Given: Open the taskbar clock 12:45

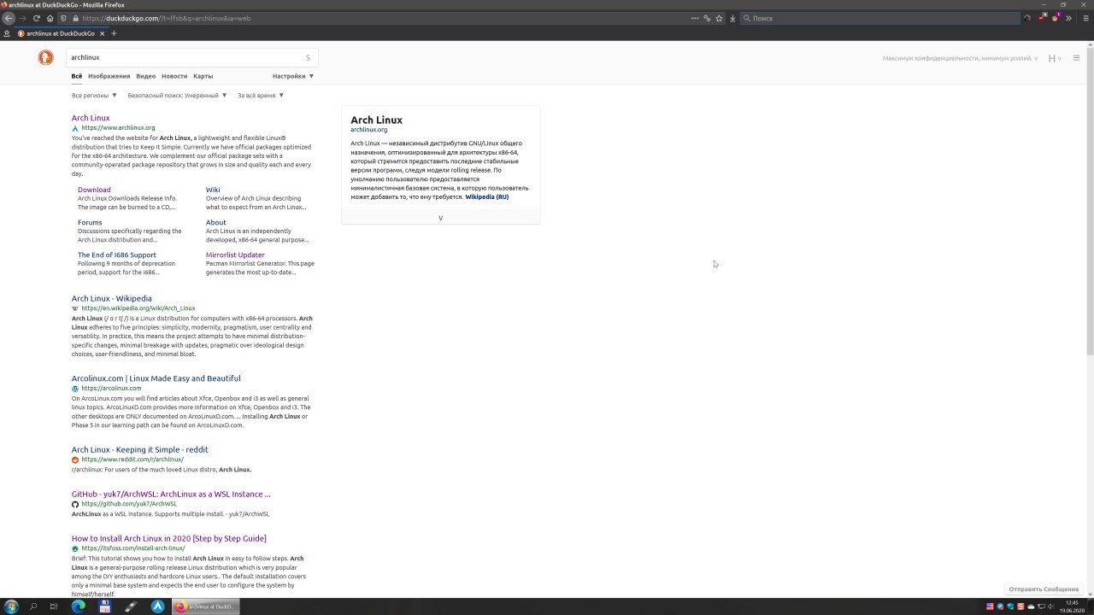Looking at the screenshot, I should 1072,606.
